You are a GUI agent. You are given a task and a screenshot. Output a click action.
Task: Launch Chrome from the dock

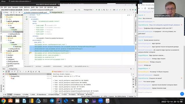point(3,101)
